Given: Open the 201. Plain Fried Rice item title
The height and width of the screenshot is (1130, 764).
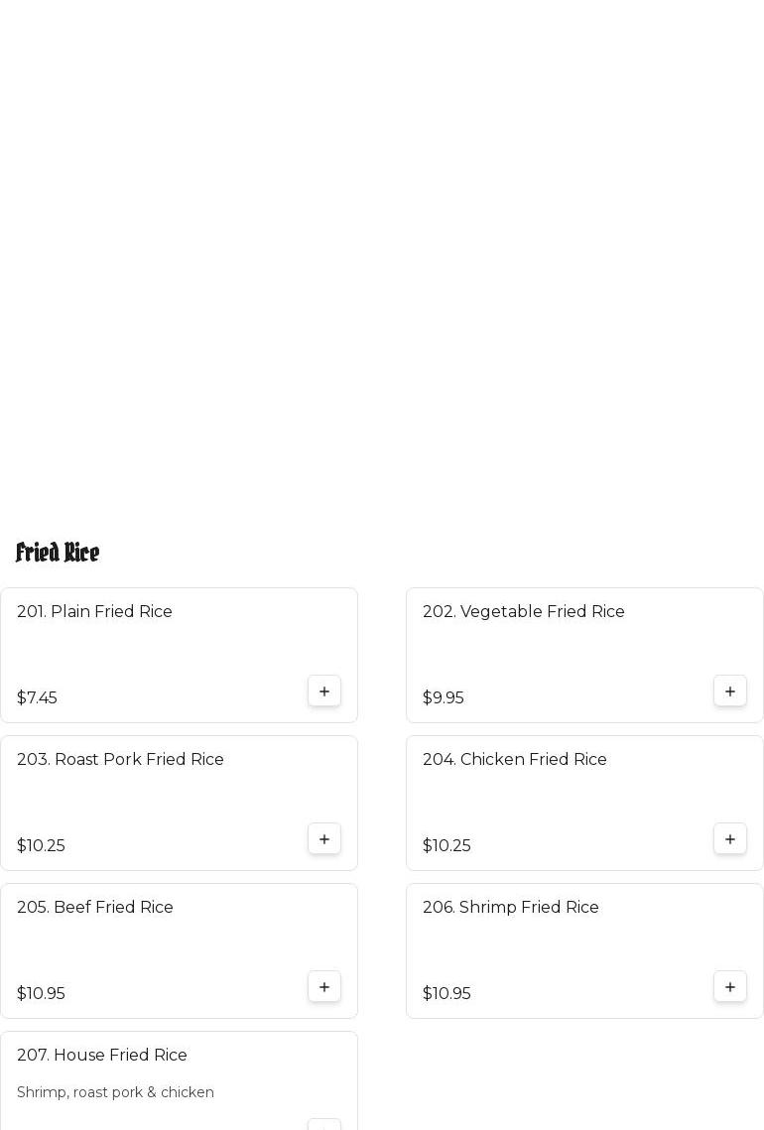Looking at the screenshot, I should [94, 612].
